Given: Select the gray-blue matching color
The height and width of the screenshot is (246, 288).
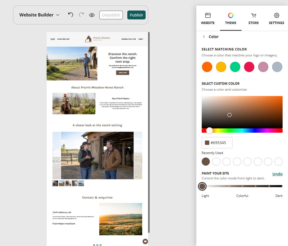Looking at the screenshot, I should (277, 67).
